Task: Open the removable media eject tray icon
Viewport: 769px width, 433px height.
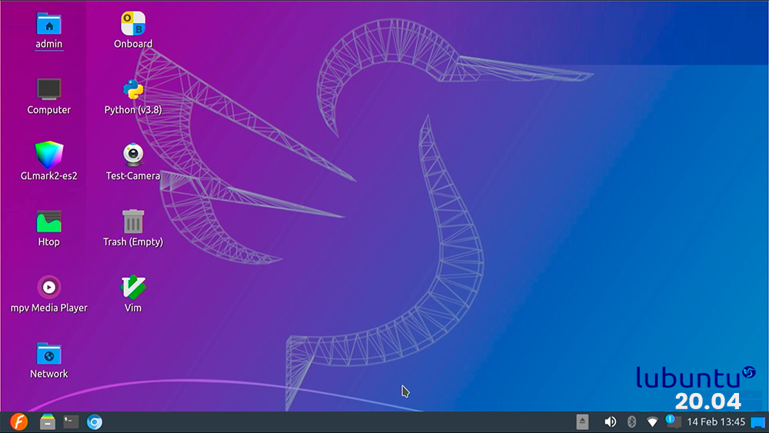Action: click(582, 421)
